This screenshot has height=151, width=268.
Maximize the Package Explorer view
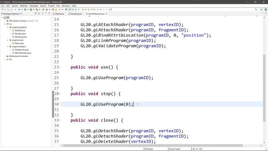click(49, 13)
